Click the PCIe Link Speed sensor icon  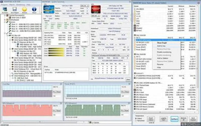pyautogui.click(x=135, y=109)
